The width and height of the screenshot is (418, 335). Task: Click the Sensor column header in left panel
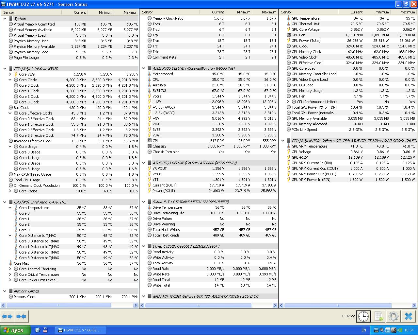tap(31, 12)
